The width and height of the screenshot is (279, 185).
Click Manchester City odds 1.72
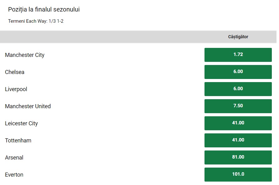click(238, 55)
